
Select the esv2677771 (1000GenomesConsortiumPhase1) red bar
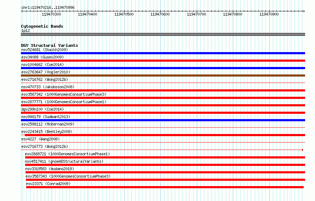pyautogui.click(x=163, y=105)
